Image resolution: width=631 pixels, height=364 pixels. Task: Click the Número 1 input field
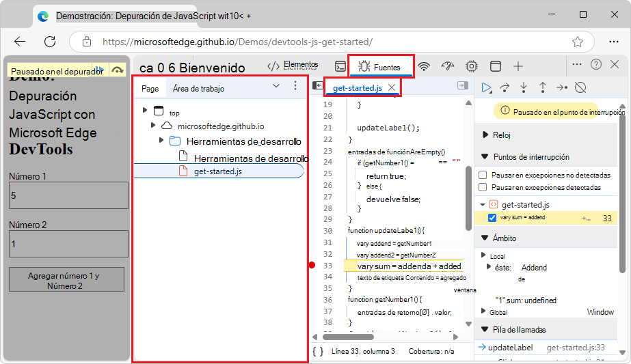tap(68, 195)
